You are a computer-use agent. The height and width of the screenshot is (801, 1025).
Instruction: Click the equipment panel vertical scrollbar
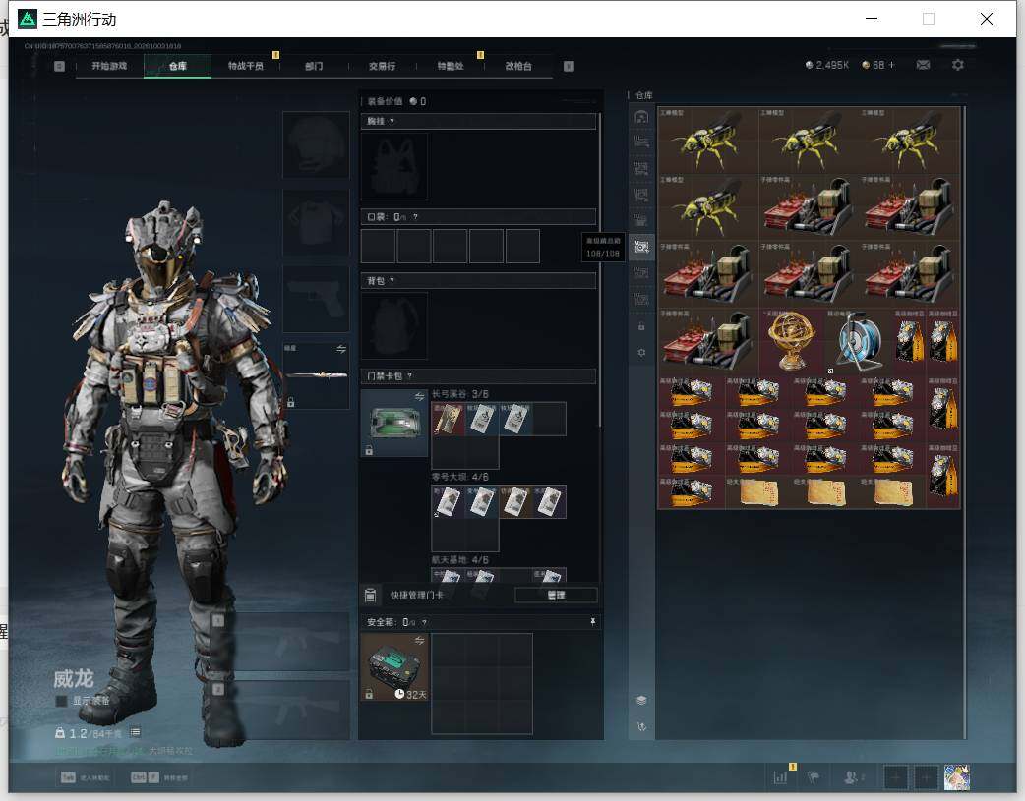tap(599, 271)
